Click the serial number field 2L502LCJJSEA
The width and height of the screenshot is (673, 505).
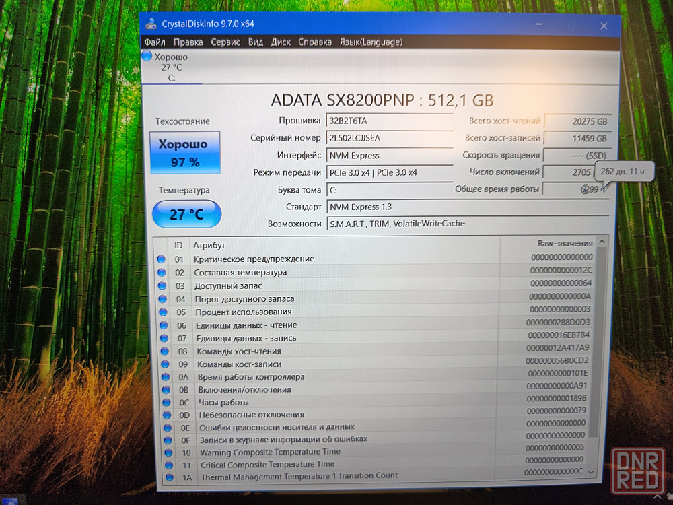click(389, 138)
